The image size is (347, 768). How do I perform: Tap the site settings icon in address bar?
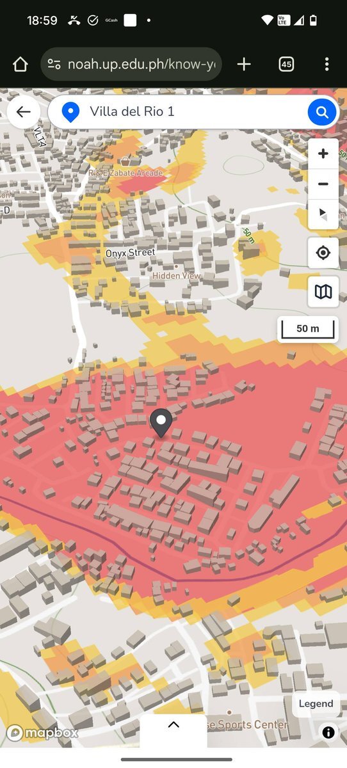point(54,64)
